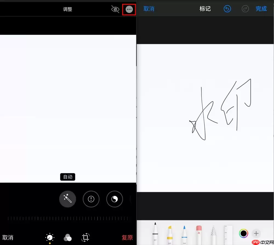Screen dimensions: 274x245
Task: Tap the Auto enhance magic wand
Action: tap(67, 199)
